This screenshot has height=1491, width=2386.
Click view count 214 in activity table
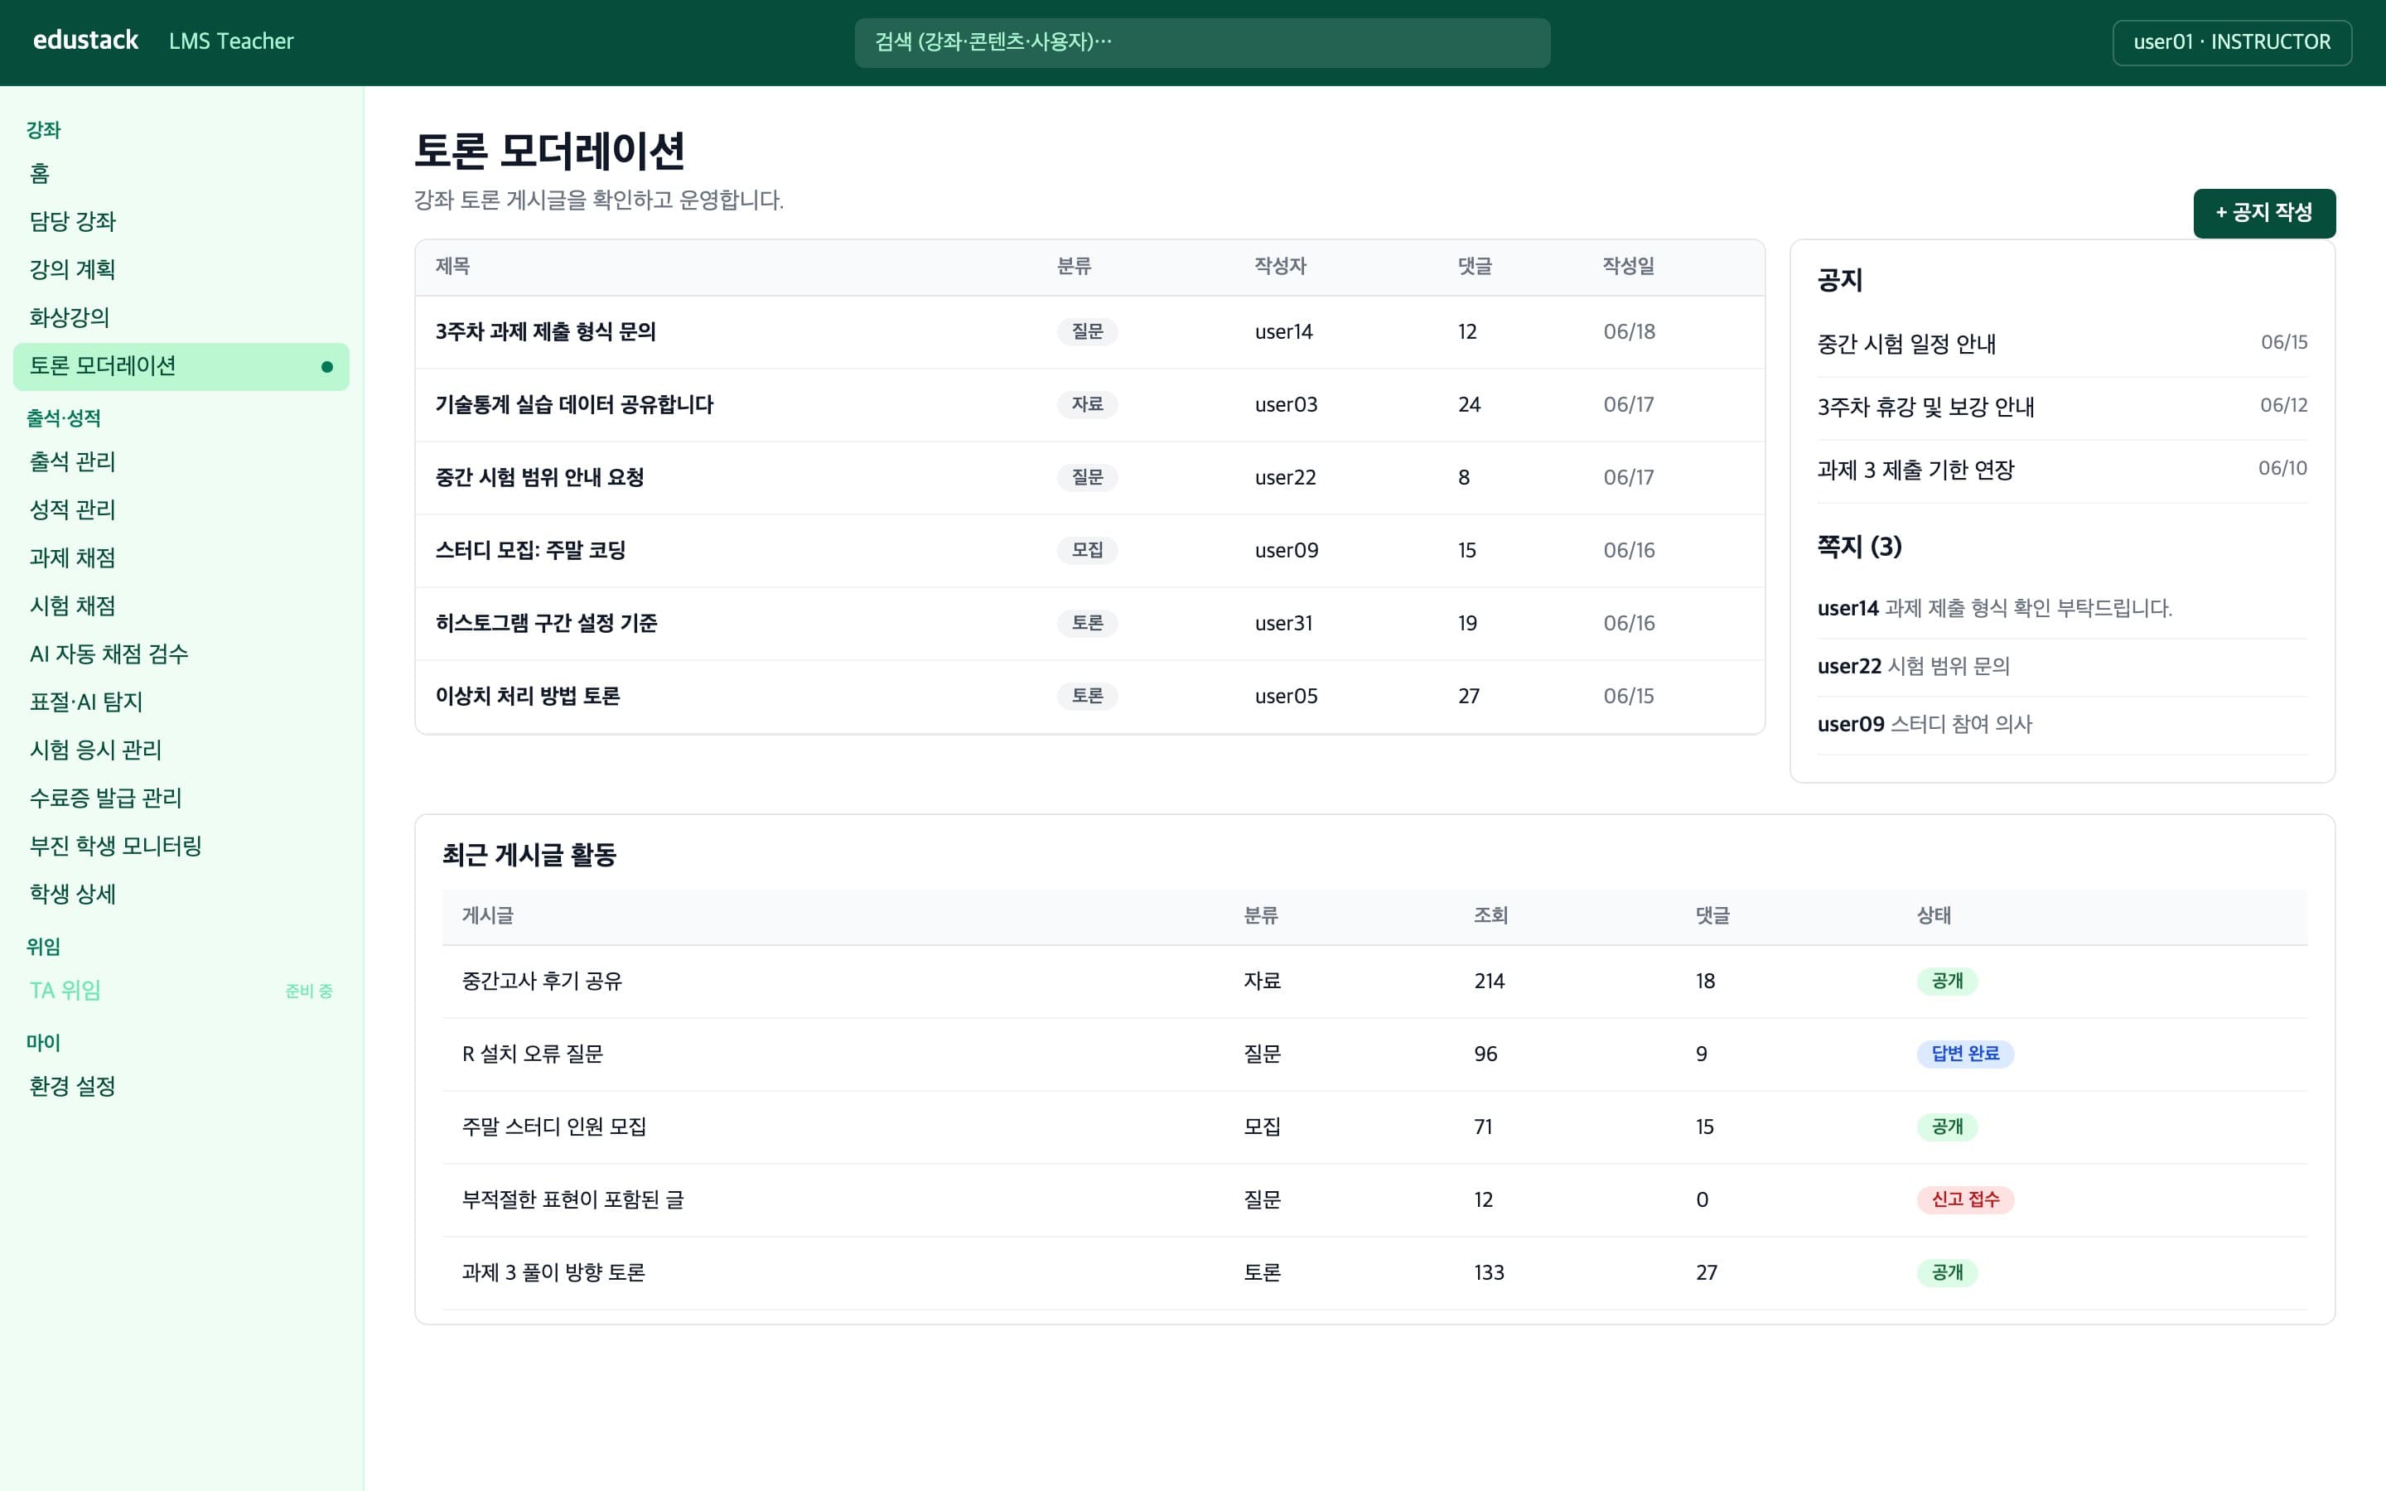(x=1489, y=982)
